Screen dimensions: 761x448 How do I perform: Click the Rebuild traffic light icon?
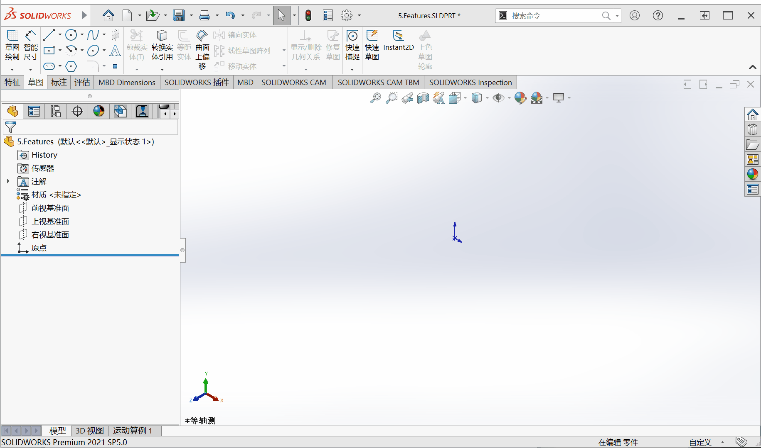(308, 16)
